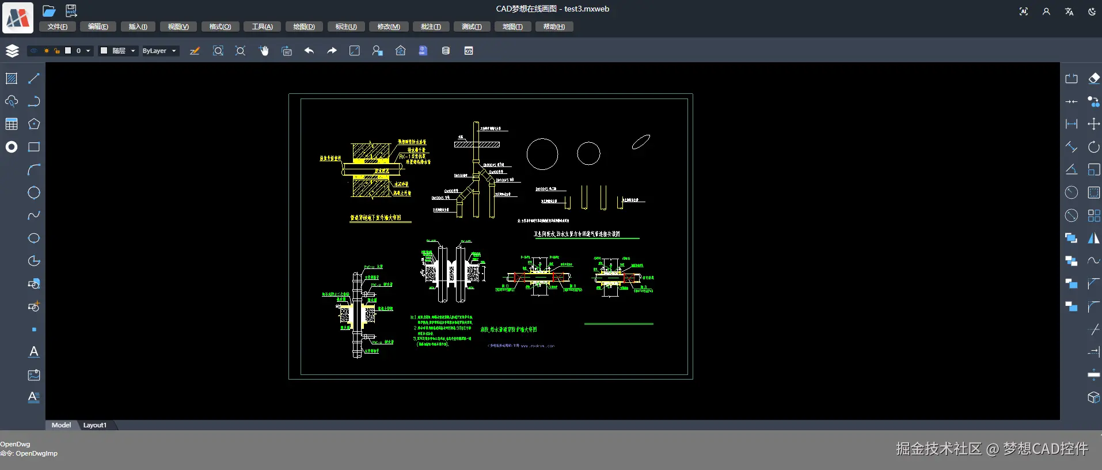Open the 随层 color dropdown
Image resolution: width=1102 pixels, height=470 pixels.
[x=132, y=51]
